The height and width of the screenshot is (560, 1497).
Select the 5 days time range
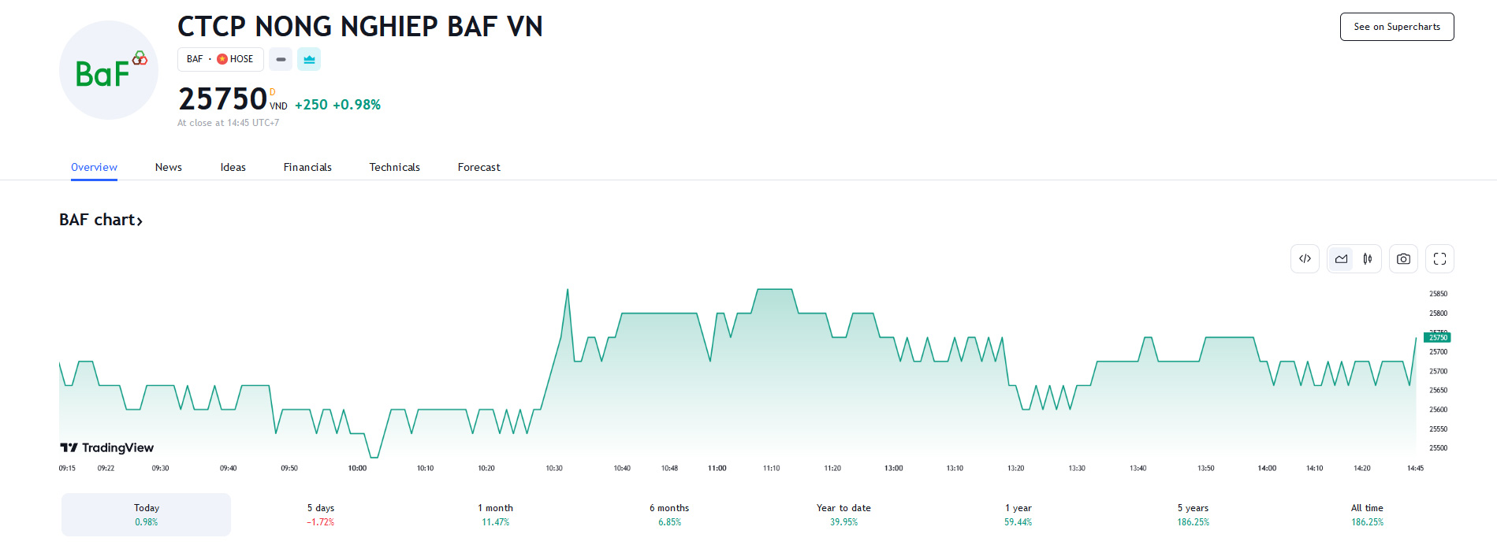coord(321,514)
